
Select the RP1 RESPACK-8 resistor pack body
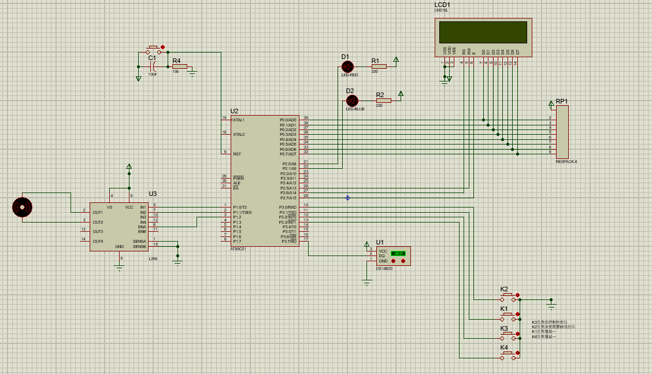[x=562, y=132]
